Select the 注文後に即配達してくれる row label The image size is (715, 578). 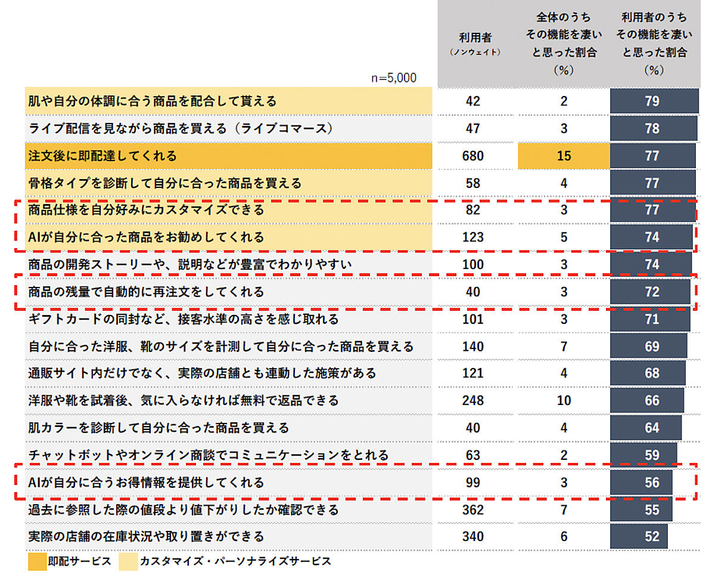(102, 156)
